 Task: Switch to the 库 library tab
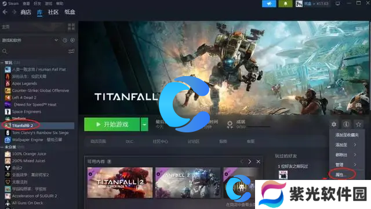tap(39, 12)
